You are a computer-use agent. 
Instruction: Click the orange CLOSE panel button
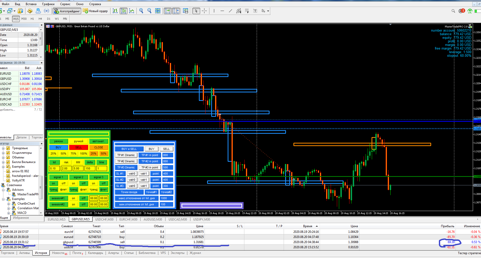99,147
